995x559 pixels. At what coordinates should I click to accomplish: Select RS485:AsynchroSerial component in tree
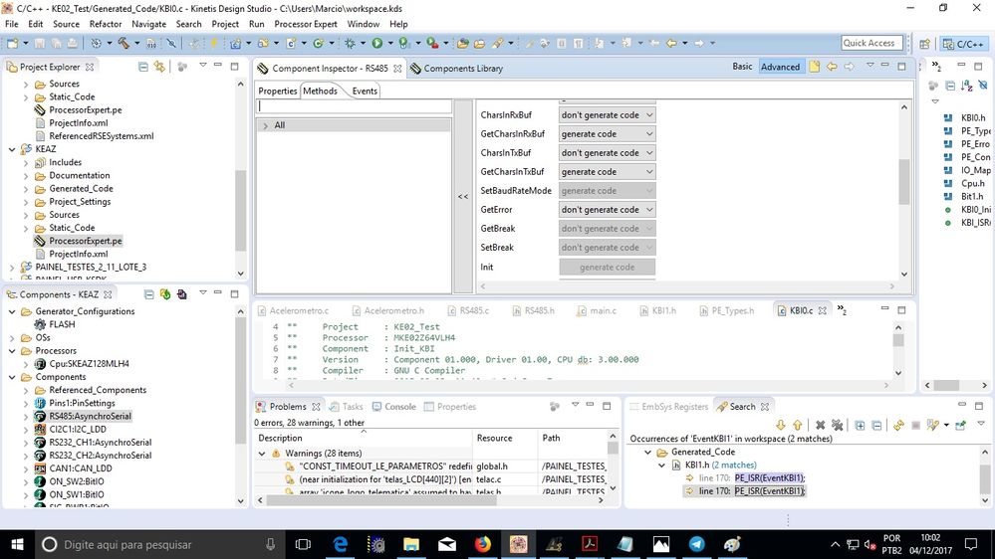pos(90,416)
